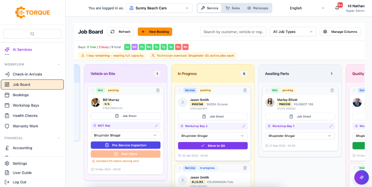372x187 pixels.
Task: Open Manage Columns
Action: 340,32
